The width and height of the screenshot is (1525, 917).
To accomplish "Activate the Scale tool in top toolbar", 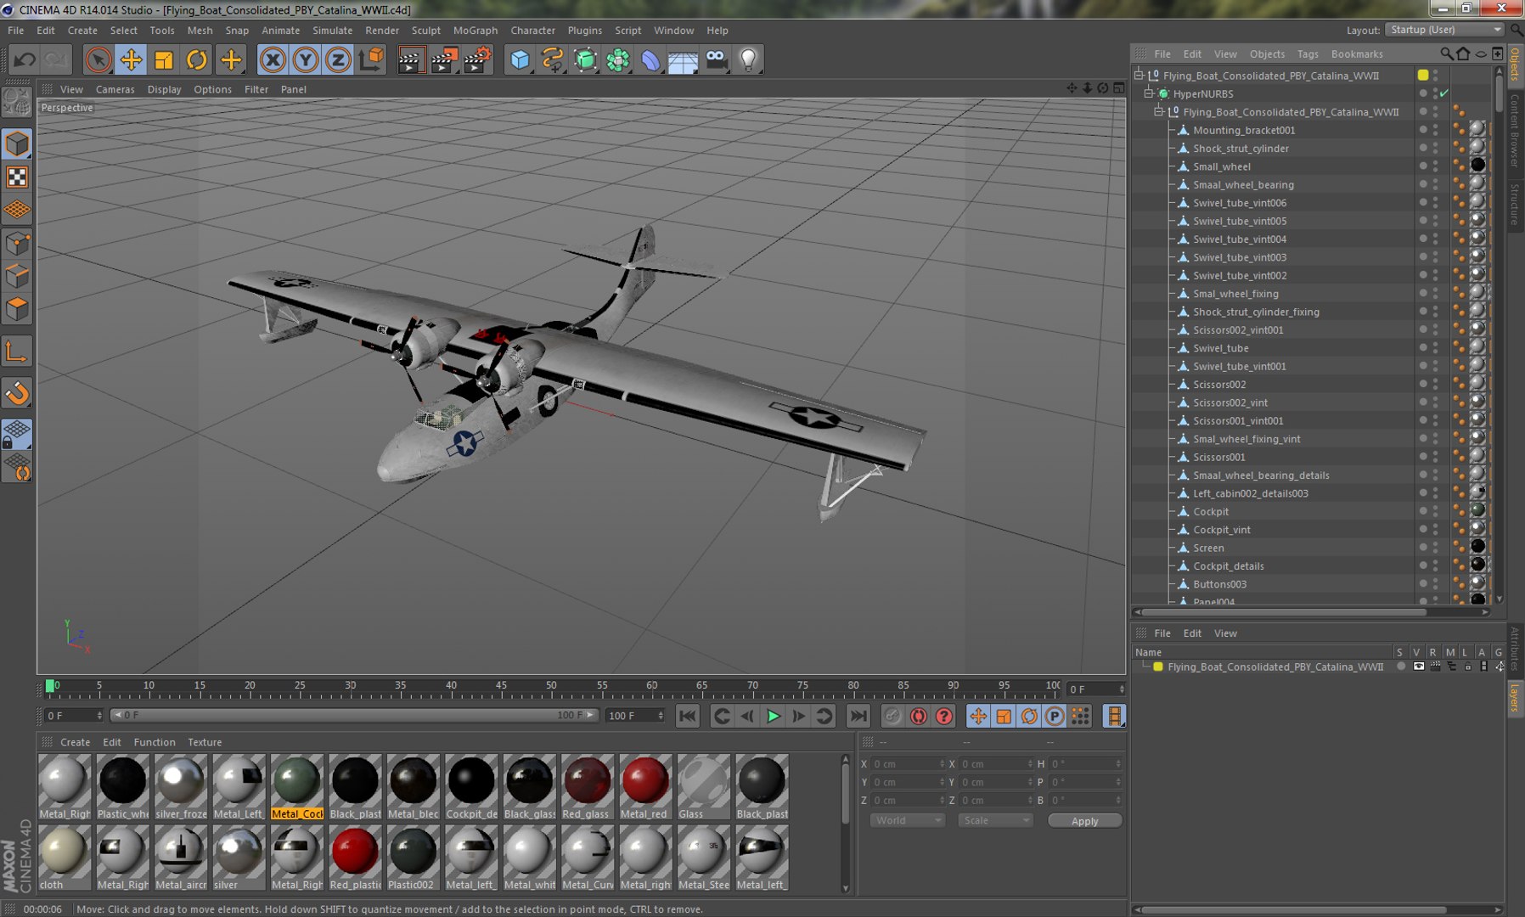I will coord(164,59).
